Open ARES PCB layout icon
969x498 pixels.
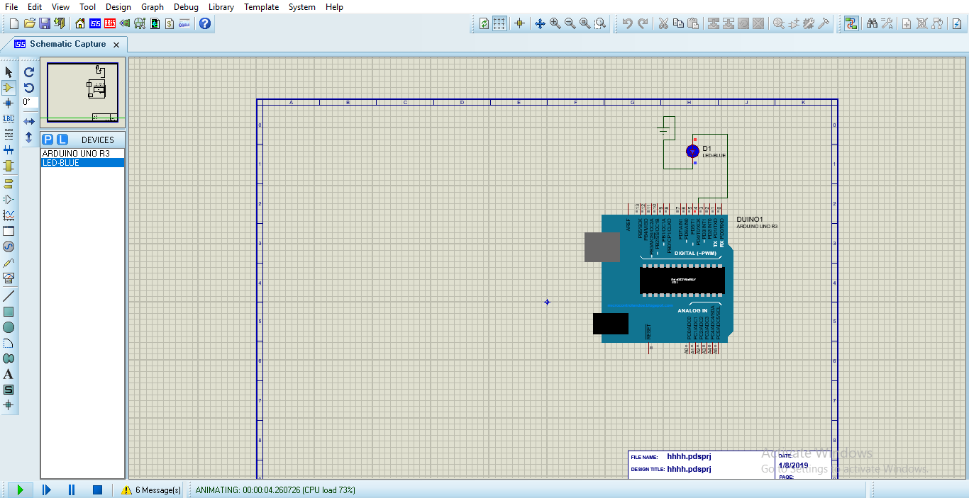(x=110, y=23)
